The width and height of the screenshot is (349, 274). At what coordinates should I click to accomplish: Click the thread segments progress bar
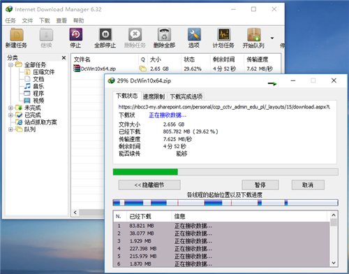[x=225, y=203]
